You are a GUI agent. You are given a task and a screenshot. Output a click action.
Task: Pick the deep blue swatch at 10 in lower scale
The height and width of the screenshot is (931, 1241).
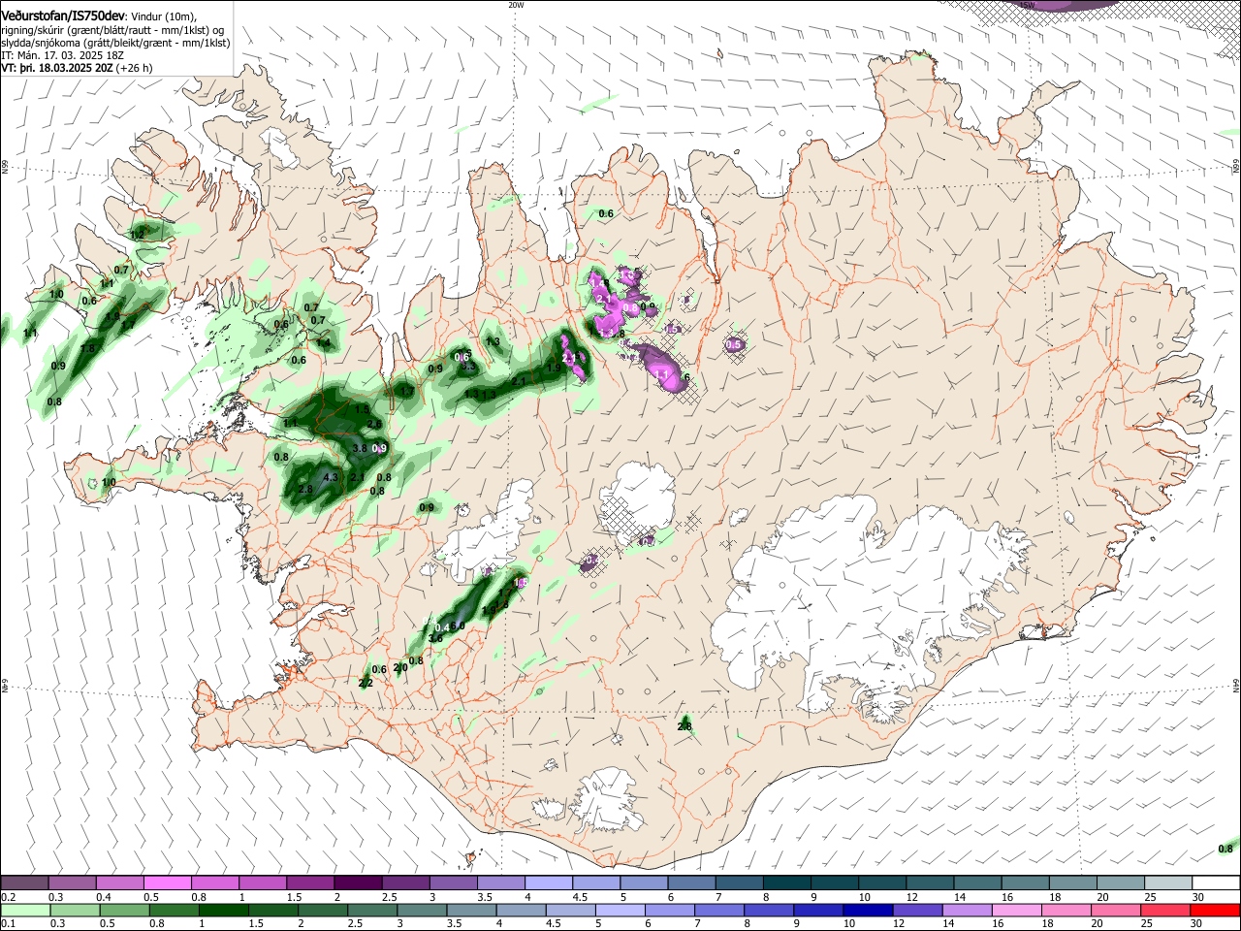pyautogui.click(x=868, y=910)
